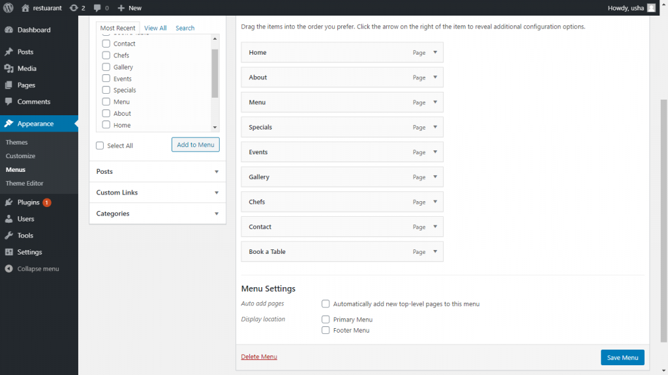Image resolution: width=668 pixels, height=375 pixels.
Task: Click the pages list scrollbar down arrow
Action: pos(215,128)
